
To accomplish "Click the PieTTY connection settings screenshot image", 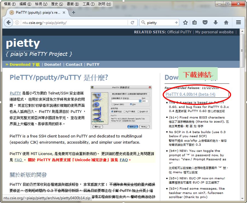I will tap(121, 107).
